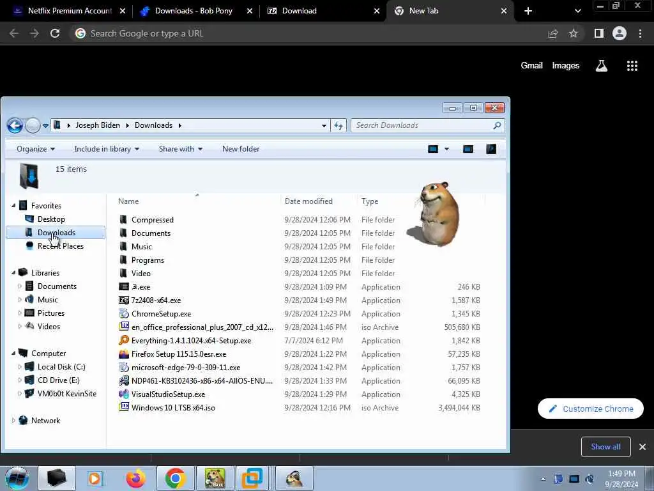This screenshot has height=491, width=654.
Task: Bookmark this tab with the star icon
Action: coord(574,33)
